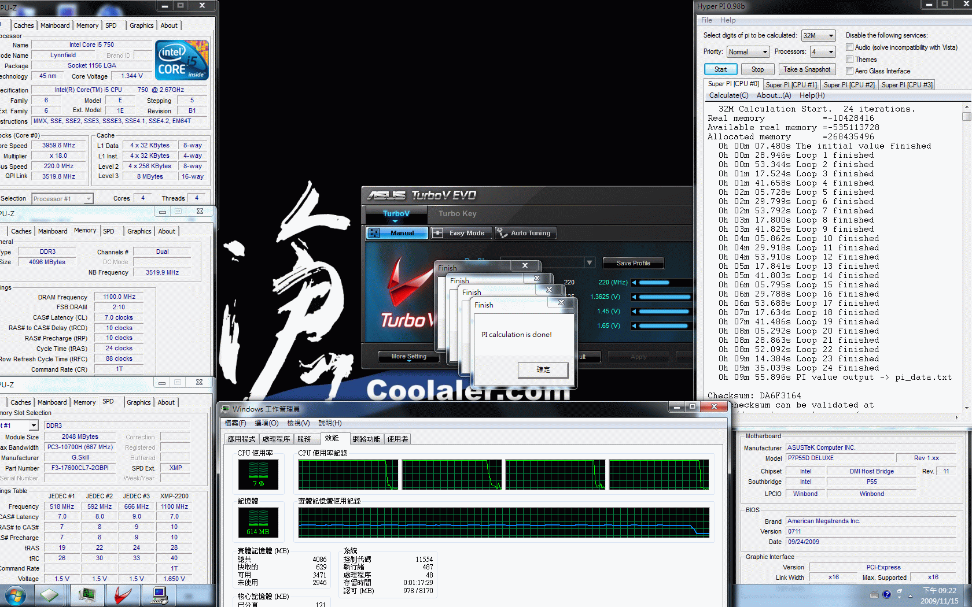Open the 檢視(V) menu in Task Manager
The width and height of the screenshot is (972, 607).
(299, 423)
